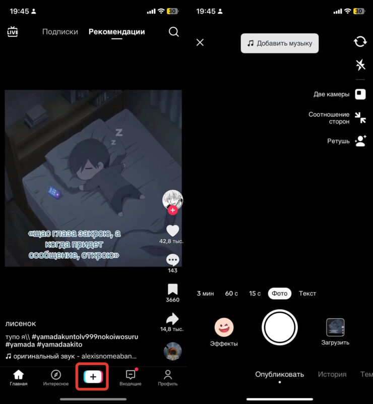The height and width of the screenshot is (404, 373).
Task: Open the Соотношение сторон aspect ratio options
Action: [360, 118]
